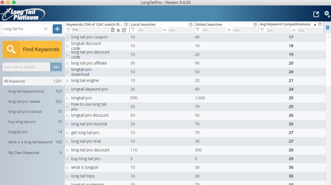Screen dimensions: 331x185
Task: Select 'long tail keyword tool' in sidebar
Action: [26, 91]
